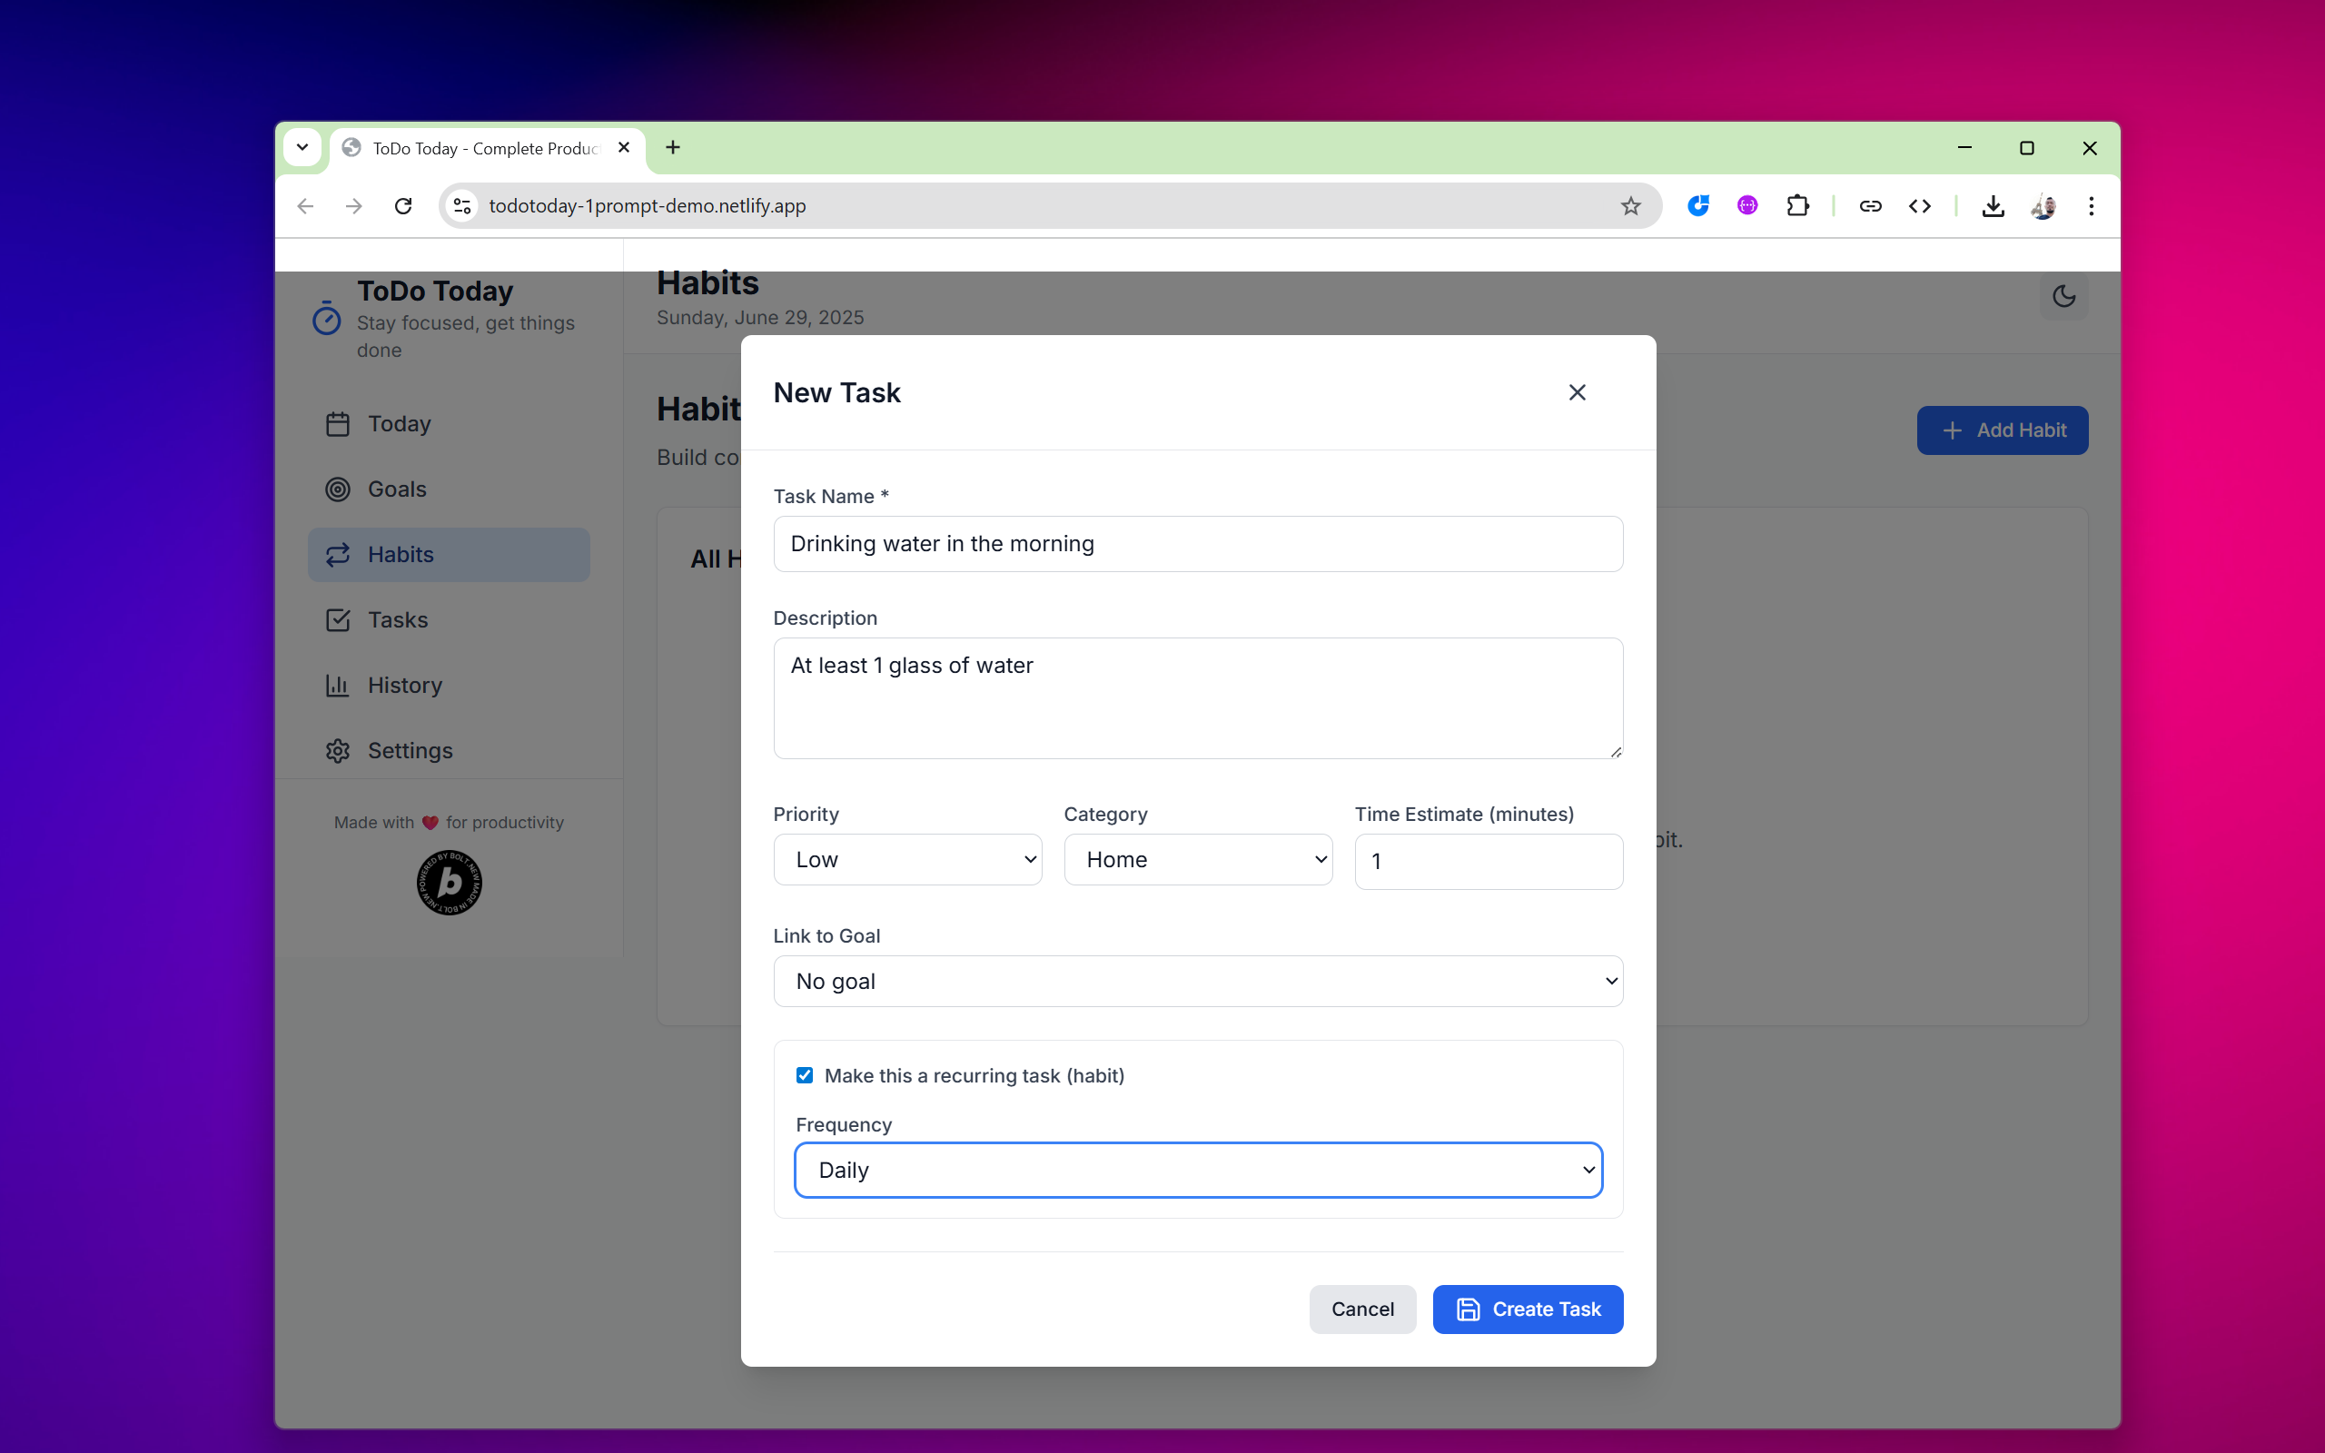This screenshot has height=1453, width=2325.
Task: Open the Link to Goal dropdown
Action: [1197, 981]
